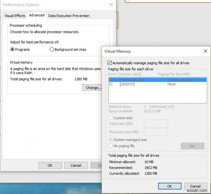Screen dimensions: 211x194
Task: Close the Virtual Memory dialog
Action: click(x=205, y=51)
